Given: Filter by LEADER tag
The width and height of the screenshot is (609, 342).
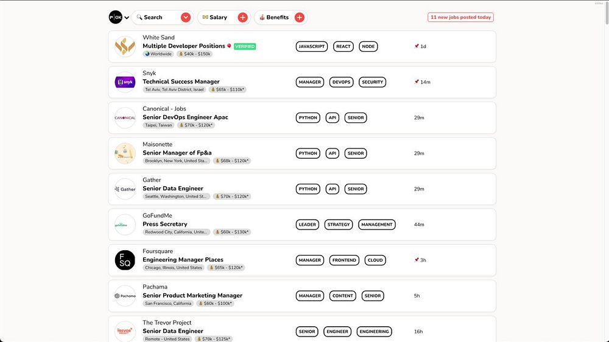Looking at the screenshot, I should click(x=307, y=225).
